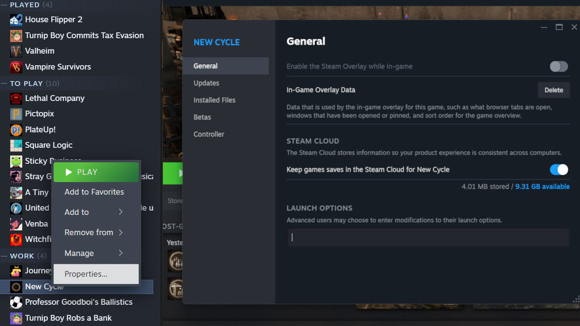The width and height of the screenshot is (580, 326).
Task: Click the first achievement icon under Yesterday
Action: (x=175, y=261)
